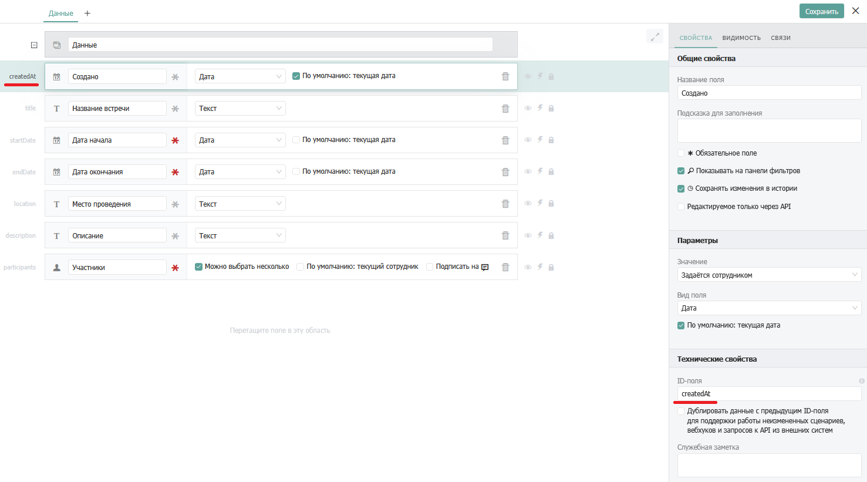
Task: Toggle eye visibility icon on Дата начала row
Action: [528, 140]
